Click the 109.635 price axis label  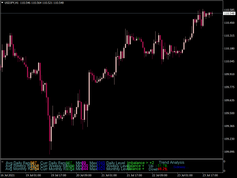coord(229,100)
